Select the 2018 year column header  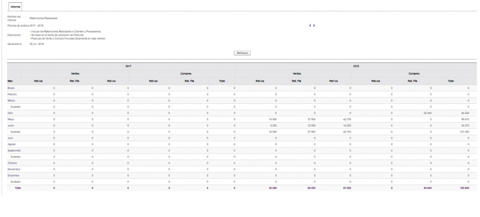pos(356,66)
